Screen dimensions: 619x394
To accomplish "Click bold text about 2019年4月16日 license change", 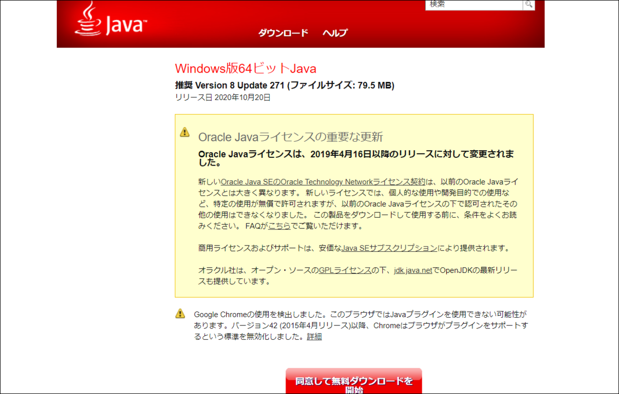I will [x=356, y=159].
